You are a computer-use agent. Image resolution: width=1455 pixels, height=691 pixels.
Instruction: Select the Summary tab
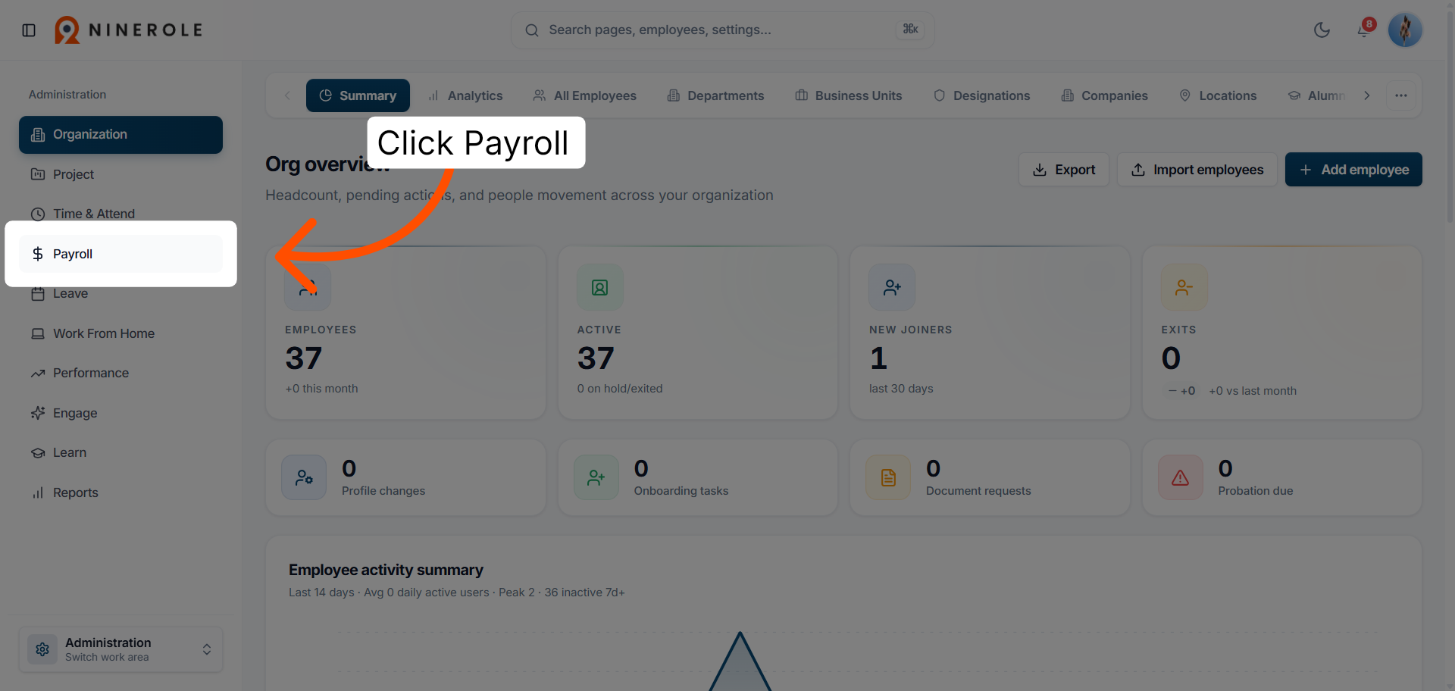point(358,95)
